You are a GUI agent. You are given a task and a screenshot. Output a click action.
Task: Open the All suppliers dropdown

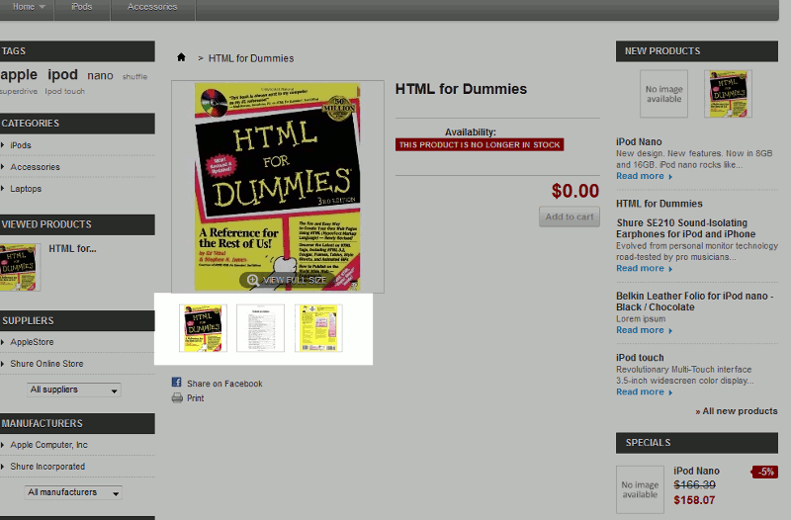[73, 390]
